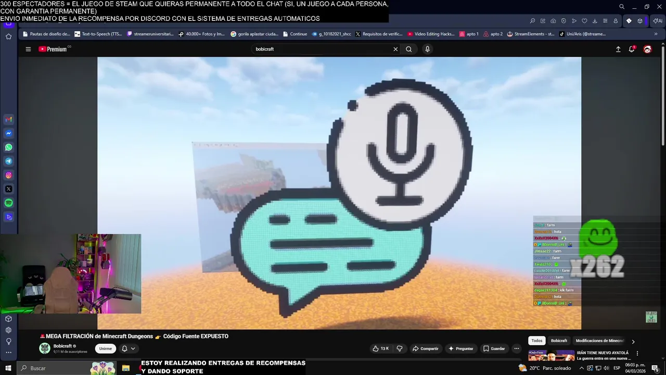Click the Preguntar ask button
Viewport: 666px width, 375px height.
[x=460, y=348]
